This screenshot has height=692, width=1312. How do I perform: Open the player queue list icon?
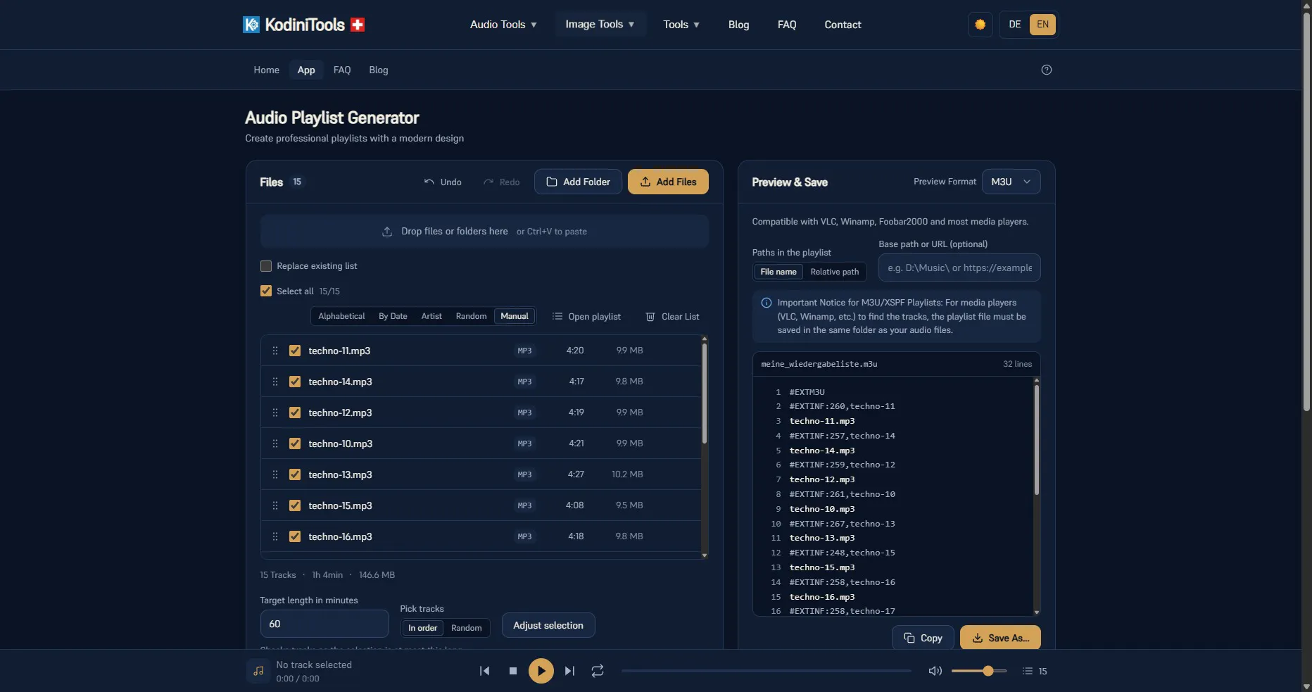pyautogui.click(x=1028, y=671)
